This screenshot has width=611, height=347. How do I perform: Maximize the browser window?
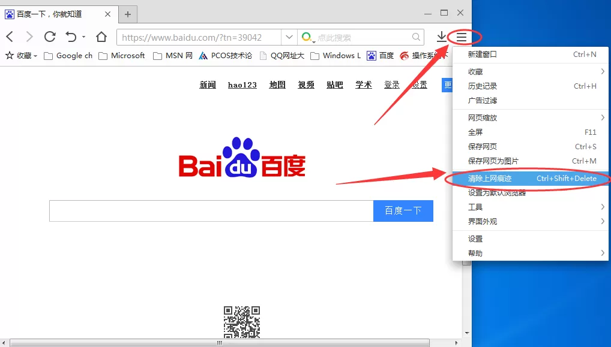click(444, 13)
